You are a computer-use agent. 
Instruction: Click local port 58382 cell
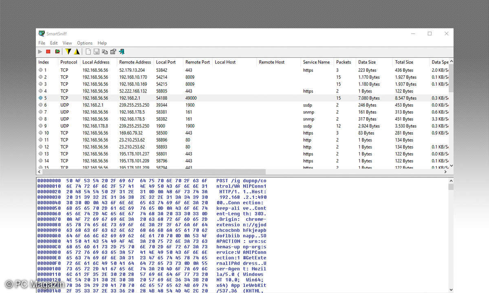161,119
